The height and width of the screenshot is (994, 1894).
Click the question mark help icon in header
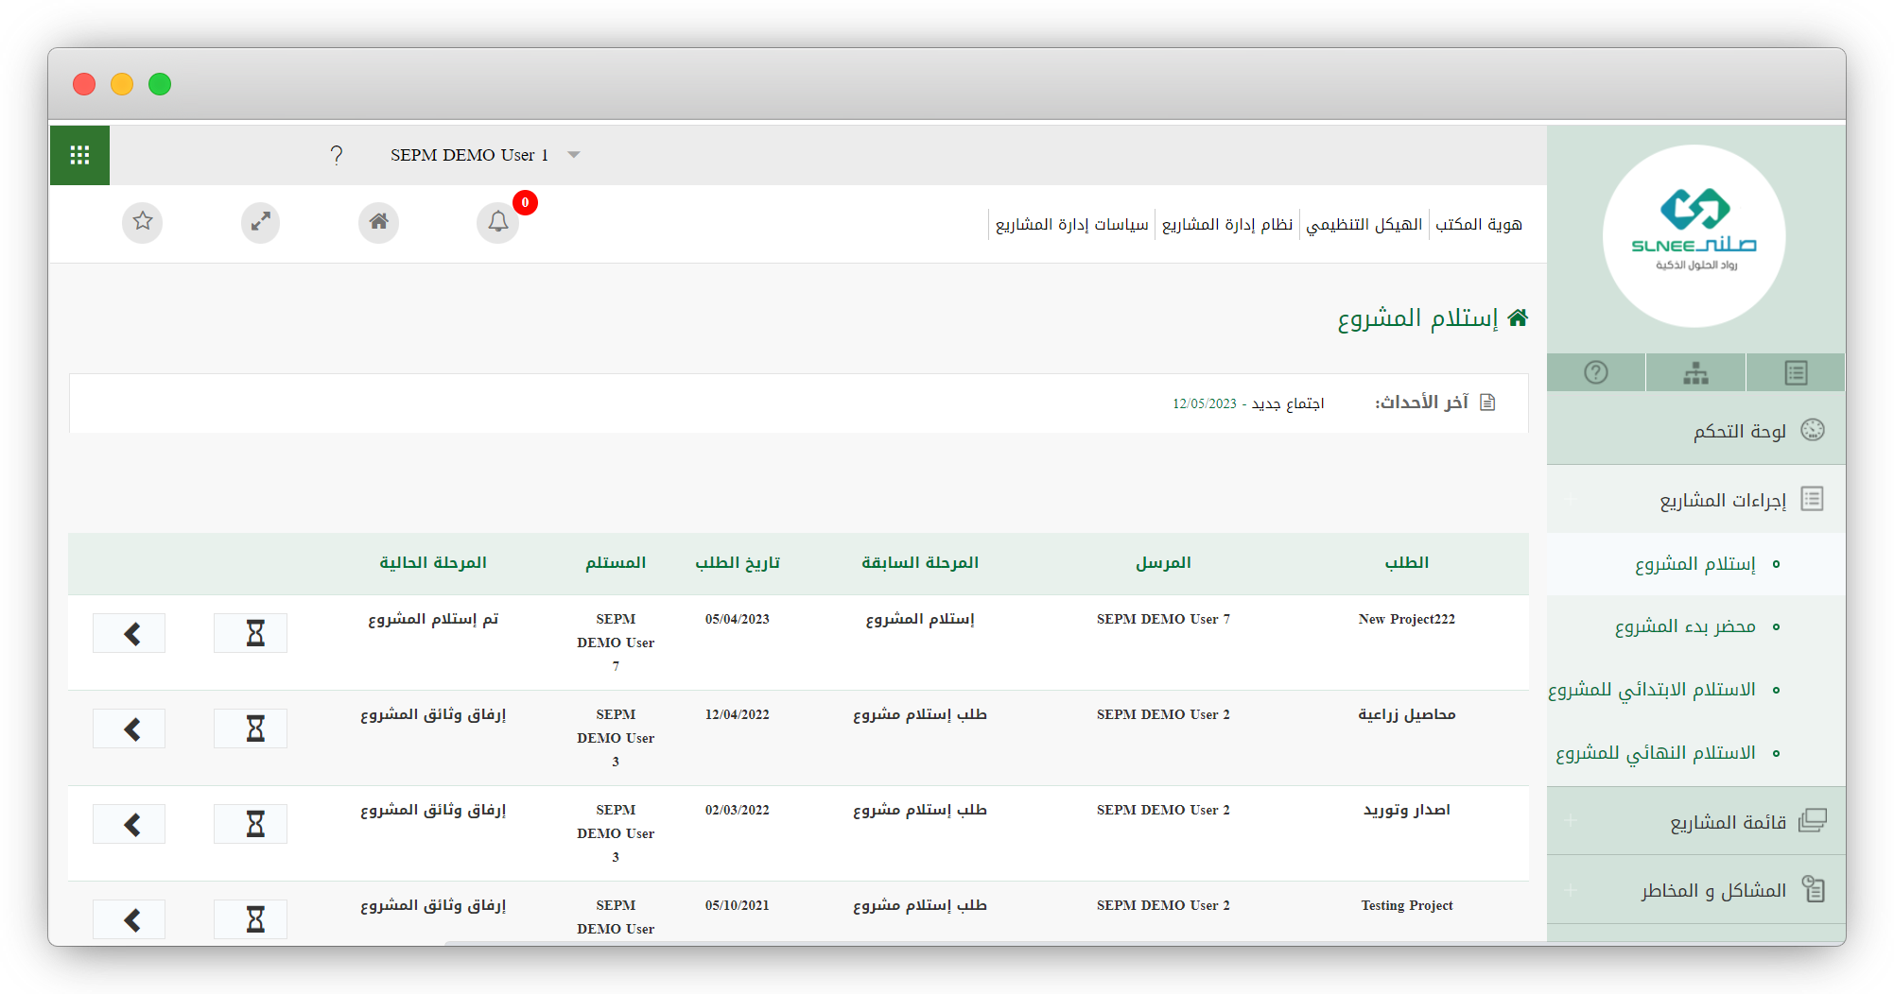coord(337,155)
